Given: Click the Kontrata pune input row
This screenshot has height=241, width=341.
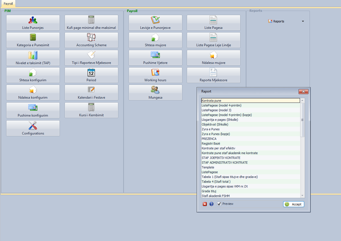Looking at the screenshot, I should [x=250, y=101].
